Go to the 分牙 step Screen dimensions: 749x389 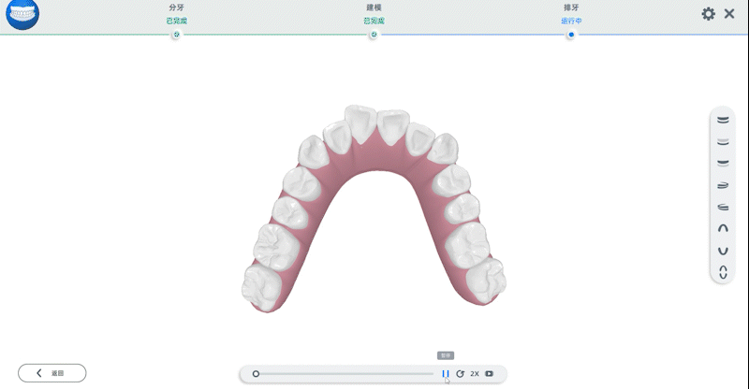(176, 35)
